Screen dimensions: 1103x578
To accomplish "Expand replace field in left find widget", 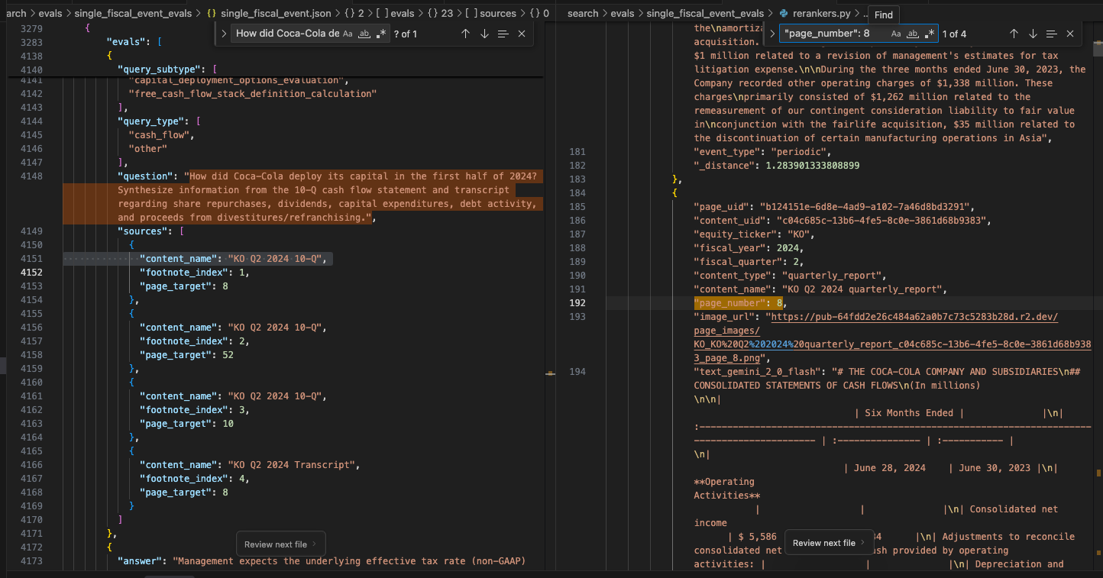I will (x=224, y=34).
